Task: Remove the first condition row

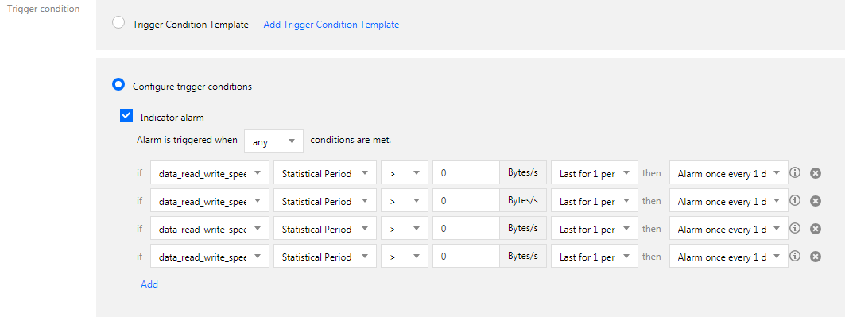Action: pos(816,172)
